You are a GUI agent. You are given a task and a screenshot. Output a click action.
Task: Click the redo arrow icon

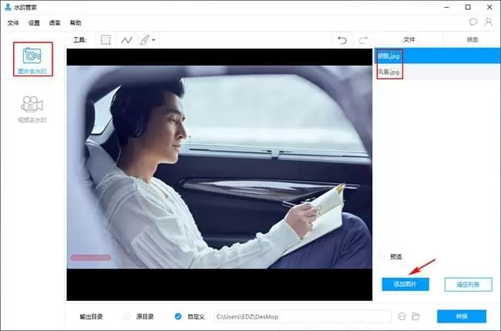[363, 39]
